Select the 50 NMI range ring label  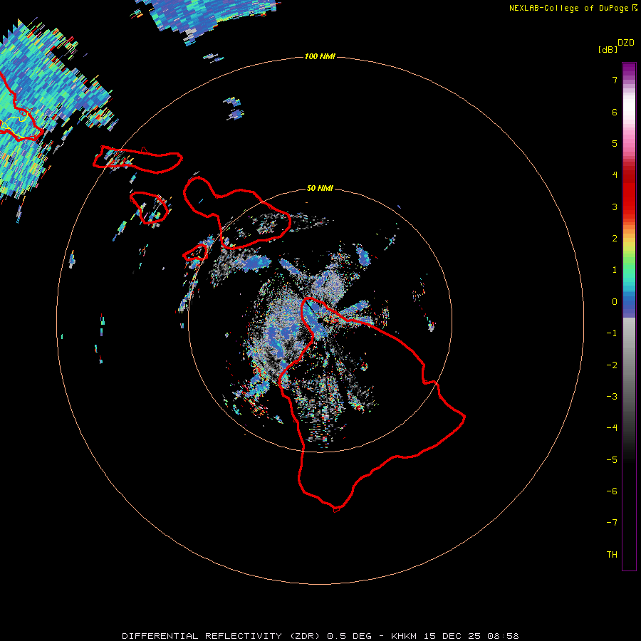tap(320, 188)
